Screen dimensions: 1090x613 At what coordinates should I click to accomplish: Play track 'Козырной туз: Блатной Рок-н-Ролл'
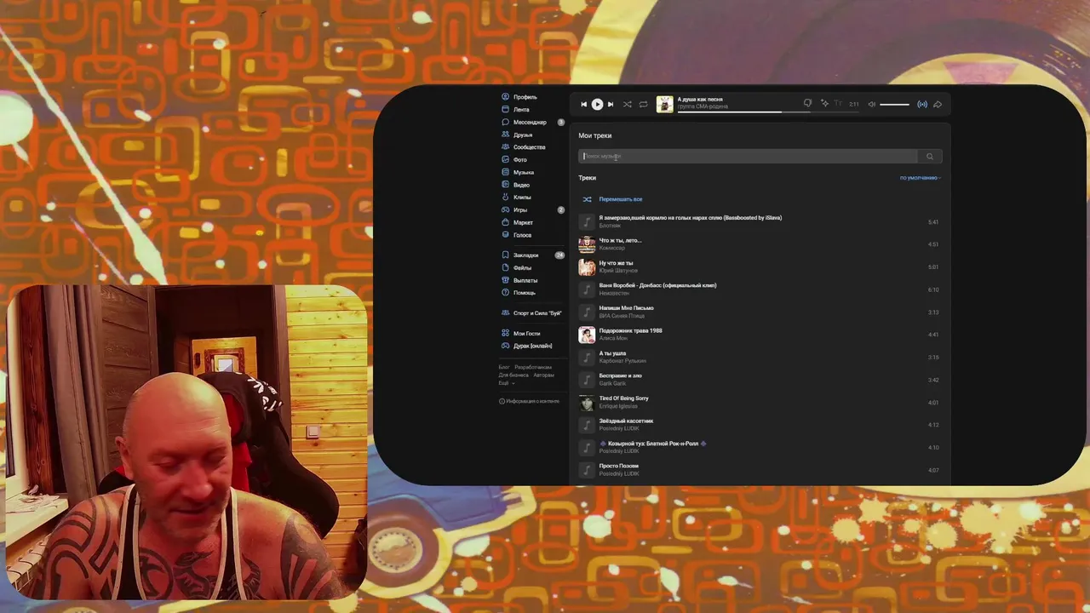[587, 447]
